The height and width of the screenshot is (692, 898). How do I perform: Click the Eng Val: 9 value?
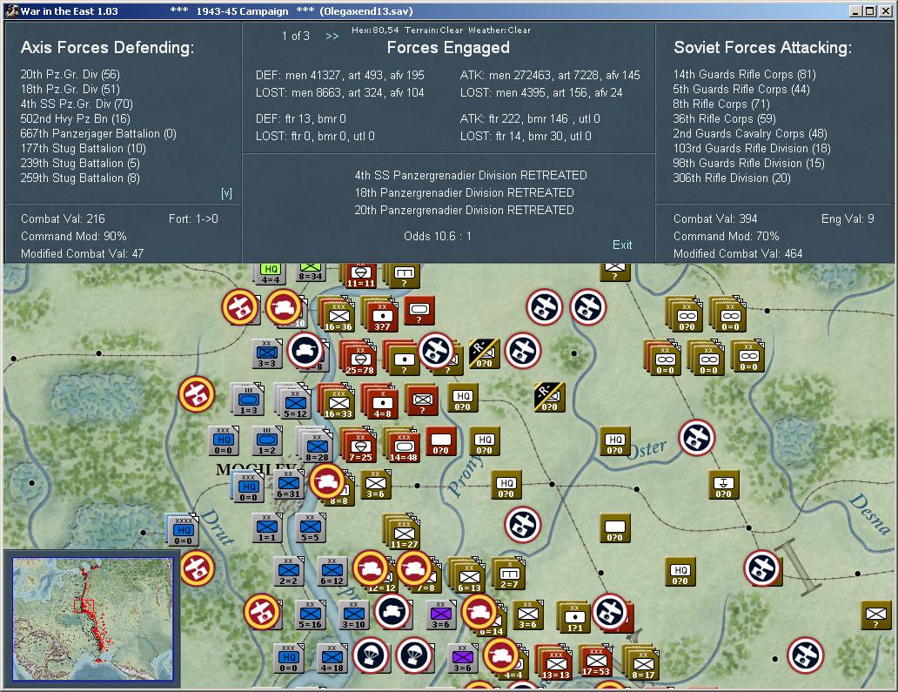(847, 218)
